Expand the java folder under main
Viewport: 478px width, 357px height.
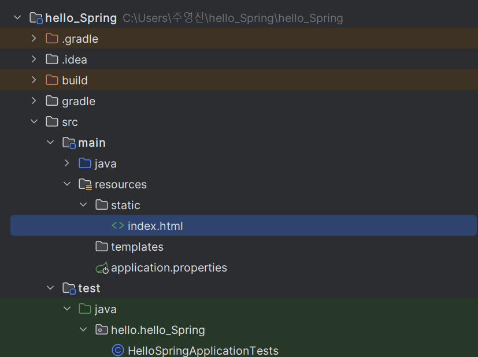coord(67,163)
